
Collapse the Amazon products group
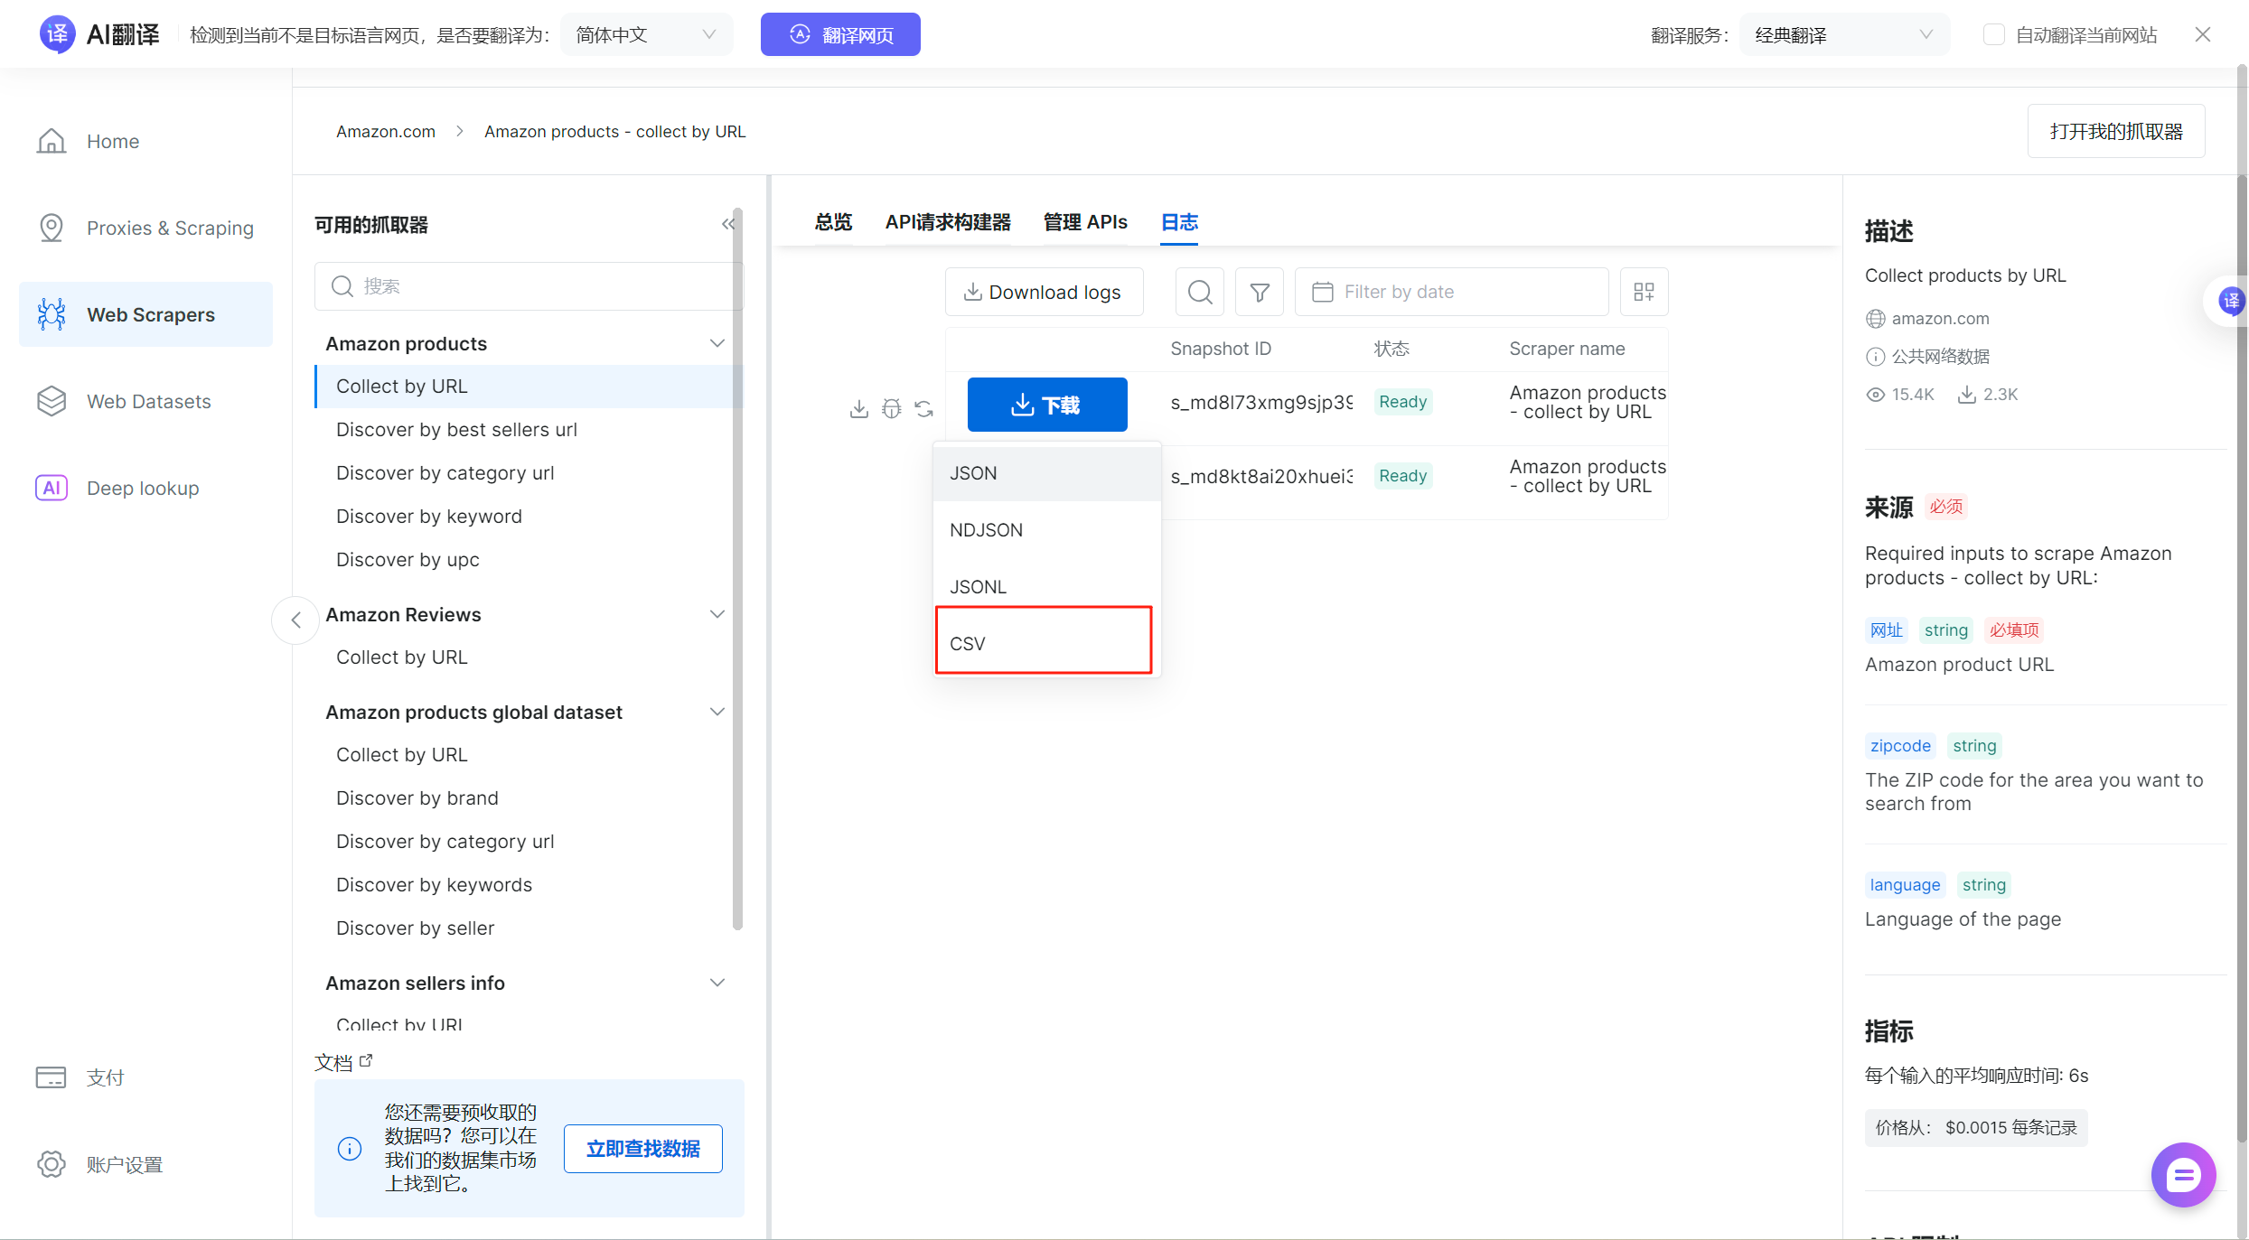(x=717, y=343)
